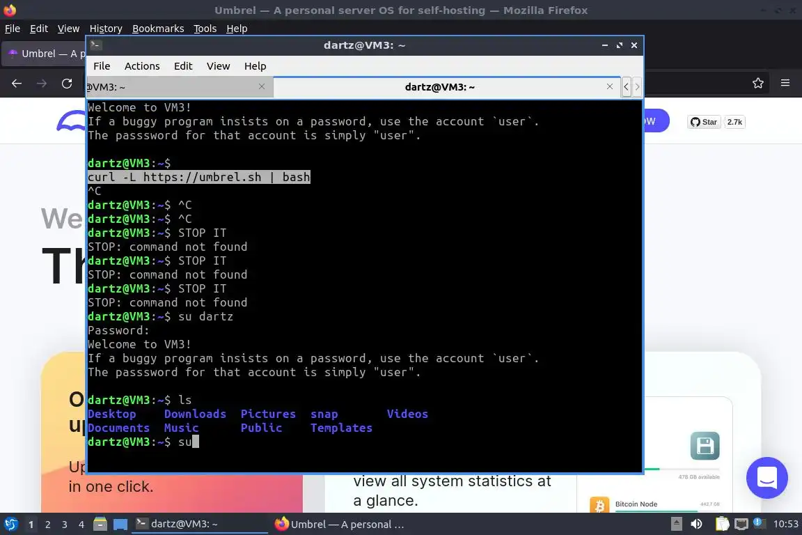Open volume control in system tray
The image size is (802, 535).
[x=697, y=525]
